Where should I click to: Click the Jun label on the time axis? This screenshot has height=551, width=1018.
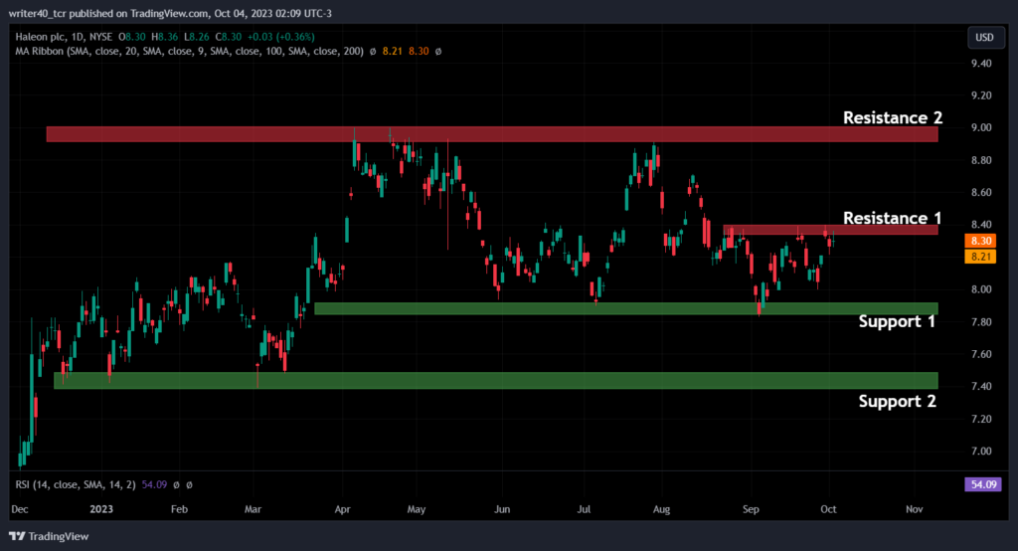(502, 509)
